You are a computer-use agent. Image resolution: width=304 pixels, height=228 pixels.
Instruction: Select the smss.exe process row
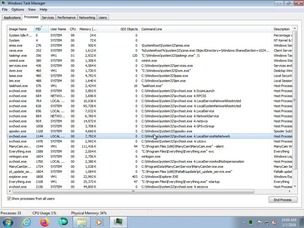150,45
